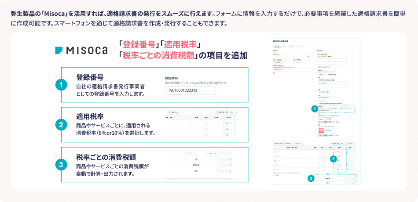
Task: Click the 税率ごとの消費税額 card heading
Action: (x=106, y=157)
